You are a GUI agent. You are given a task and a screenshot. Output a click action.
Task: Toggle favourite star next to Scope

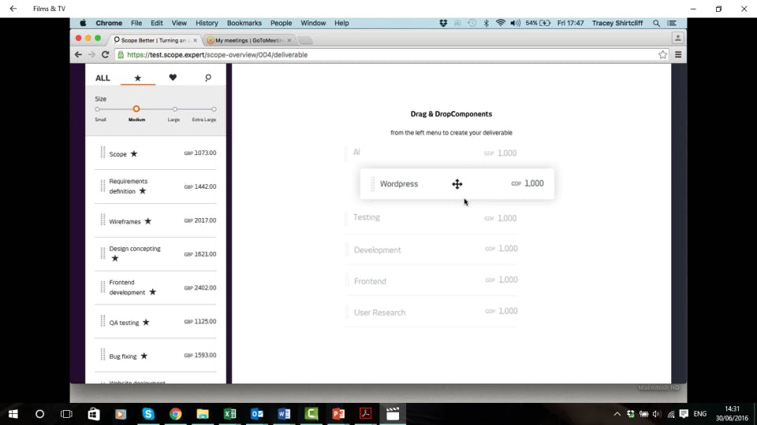(x=134, y=153)
